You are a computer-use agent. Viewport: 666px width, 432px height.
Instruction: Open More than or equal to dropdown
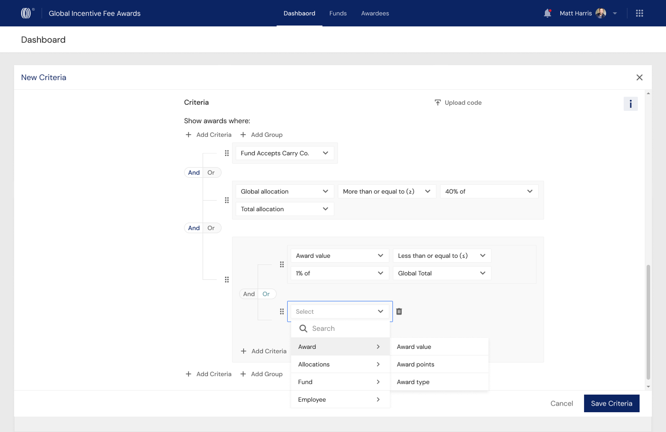(x=387, y=191)
